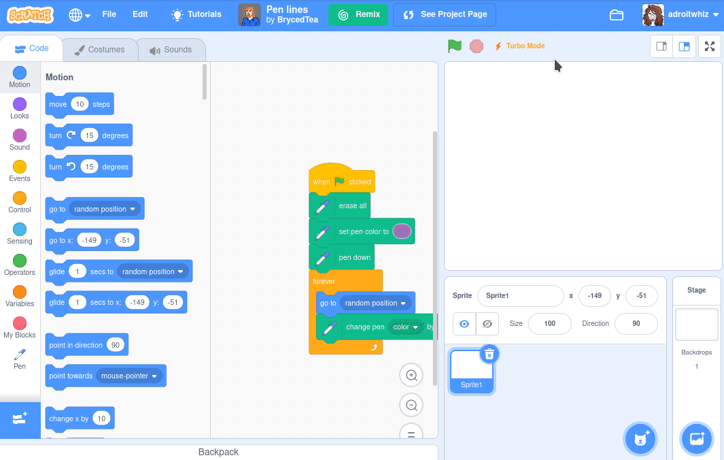Select the My Blocks category
The width and height of the screenshot is (724, 460).
pyautogui.click(x=20, y=328)
